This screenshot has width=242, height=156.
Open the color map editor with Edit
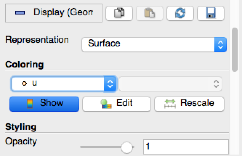[x=116, y=103]
